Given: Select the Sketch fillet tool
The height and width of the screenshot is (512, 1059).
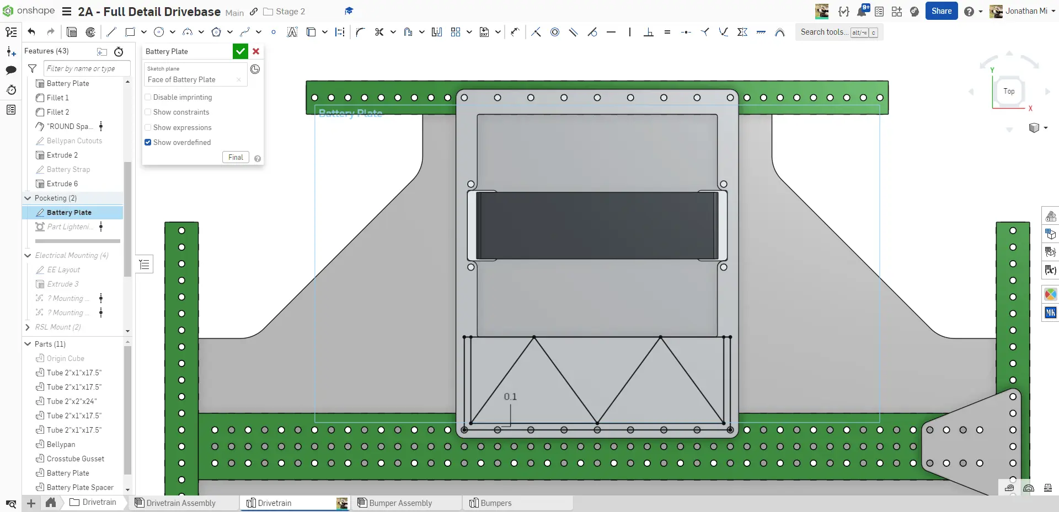Looking at the screenshot, I should [360, 32].
